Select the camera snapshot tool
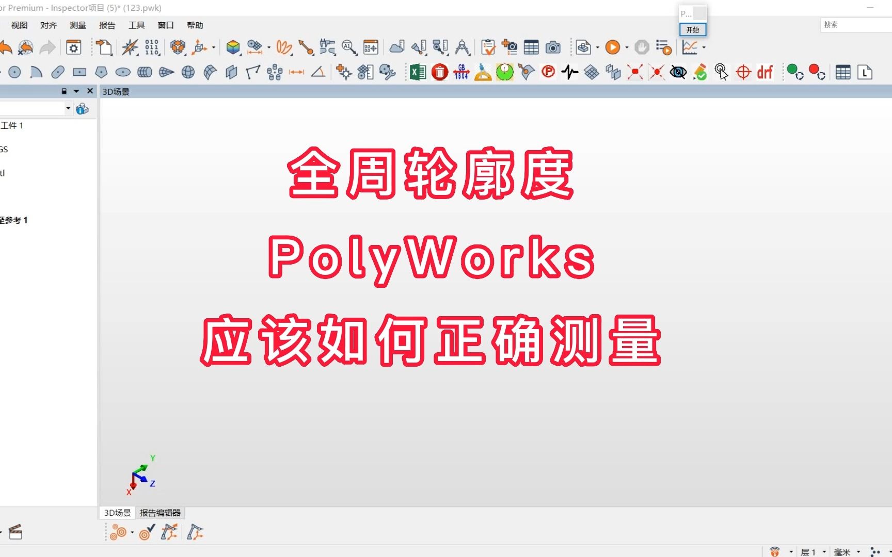 [x=554, y=47]
